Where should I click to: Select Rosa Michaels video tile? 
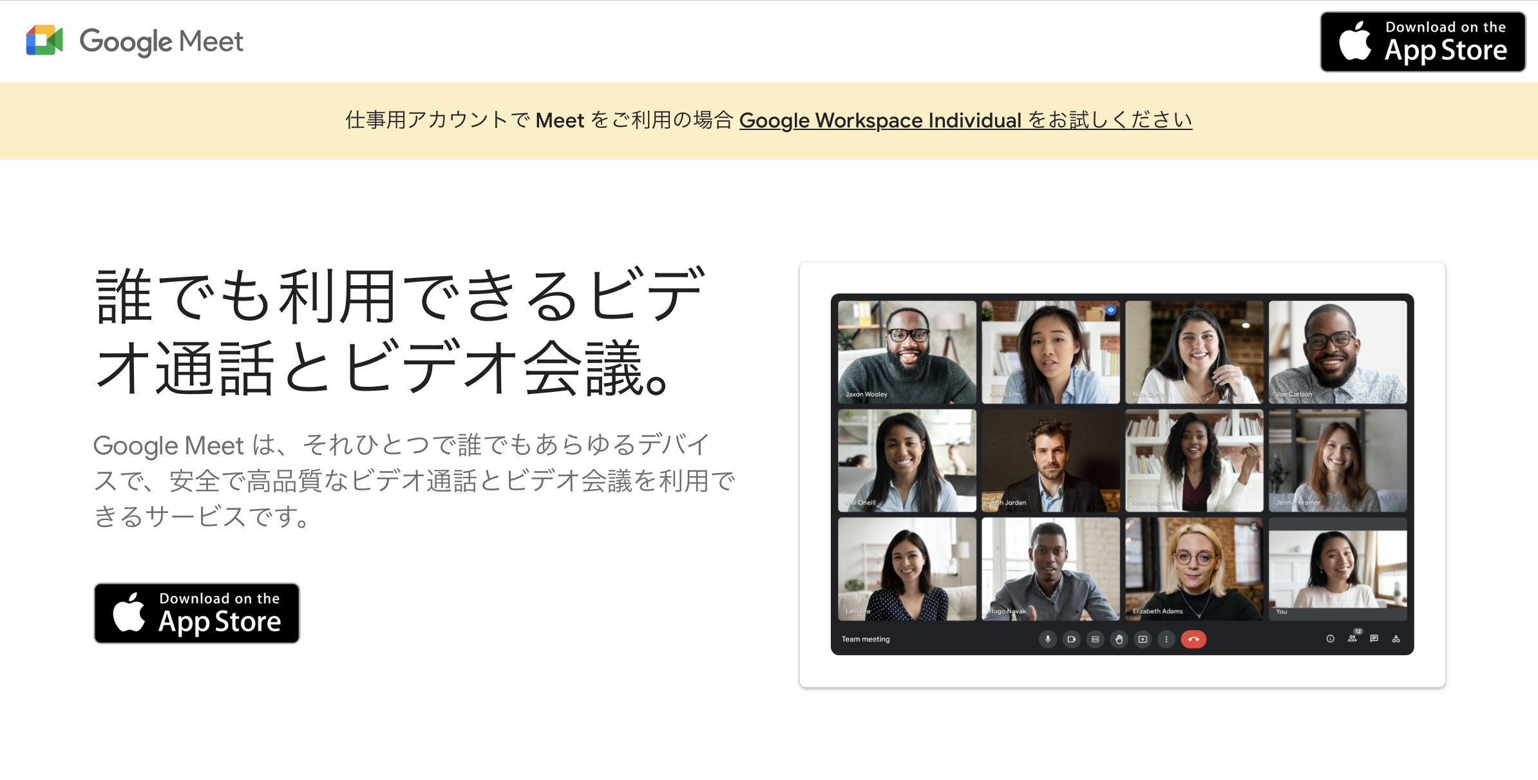1194,461
